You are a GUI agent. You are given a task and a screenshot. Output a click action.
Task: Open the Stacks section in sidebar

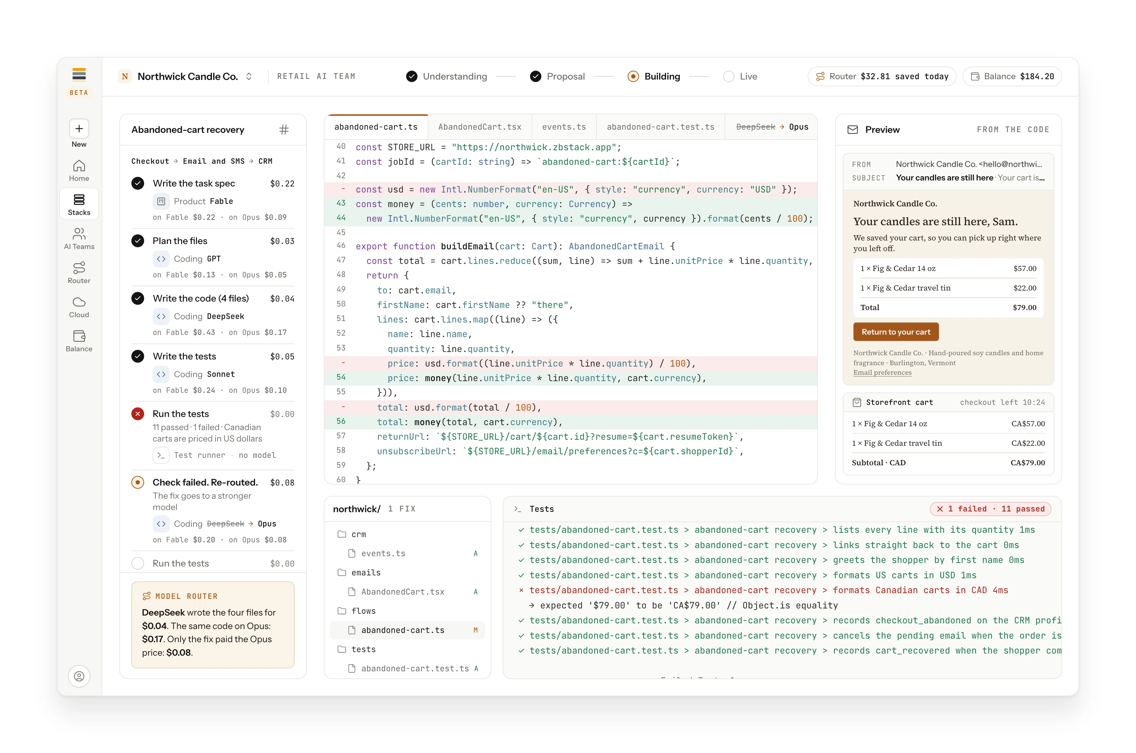79,205
